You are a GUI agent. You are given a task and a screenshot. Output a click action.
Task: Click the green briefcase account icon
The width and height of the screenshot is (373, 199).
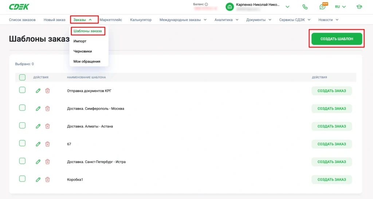click(x=229, y=7)
